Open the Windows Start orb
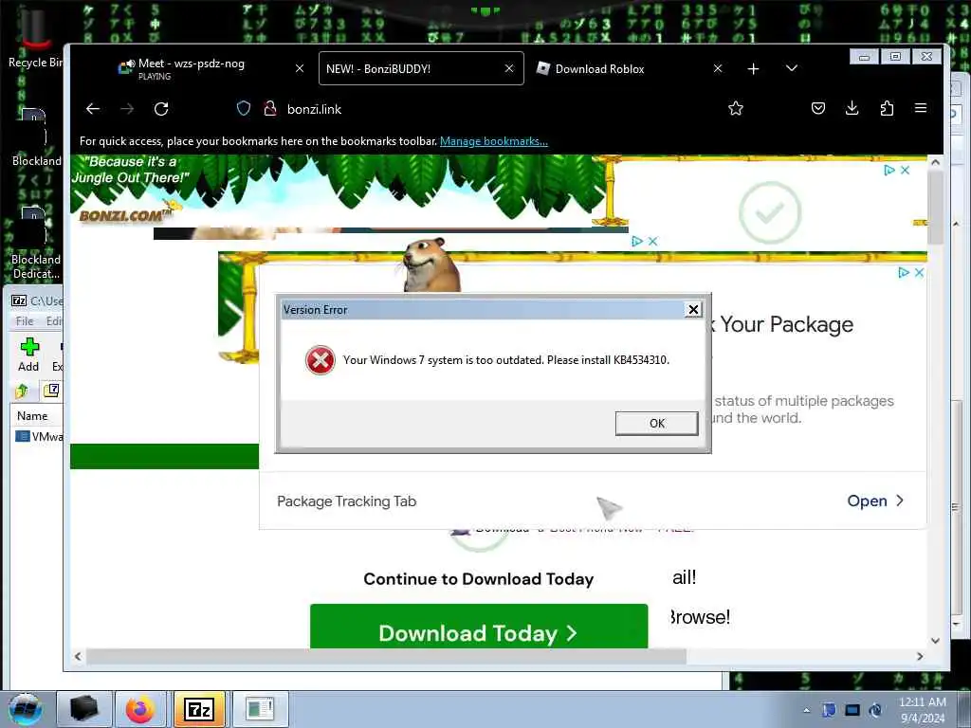 26,709
